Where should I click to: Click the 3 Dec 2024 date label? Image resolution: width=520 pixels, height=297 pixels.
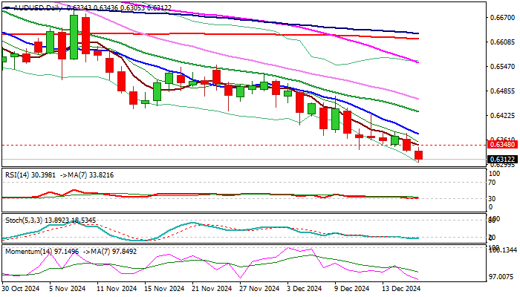click(x=304, y=289)
